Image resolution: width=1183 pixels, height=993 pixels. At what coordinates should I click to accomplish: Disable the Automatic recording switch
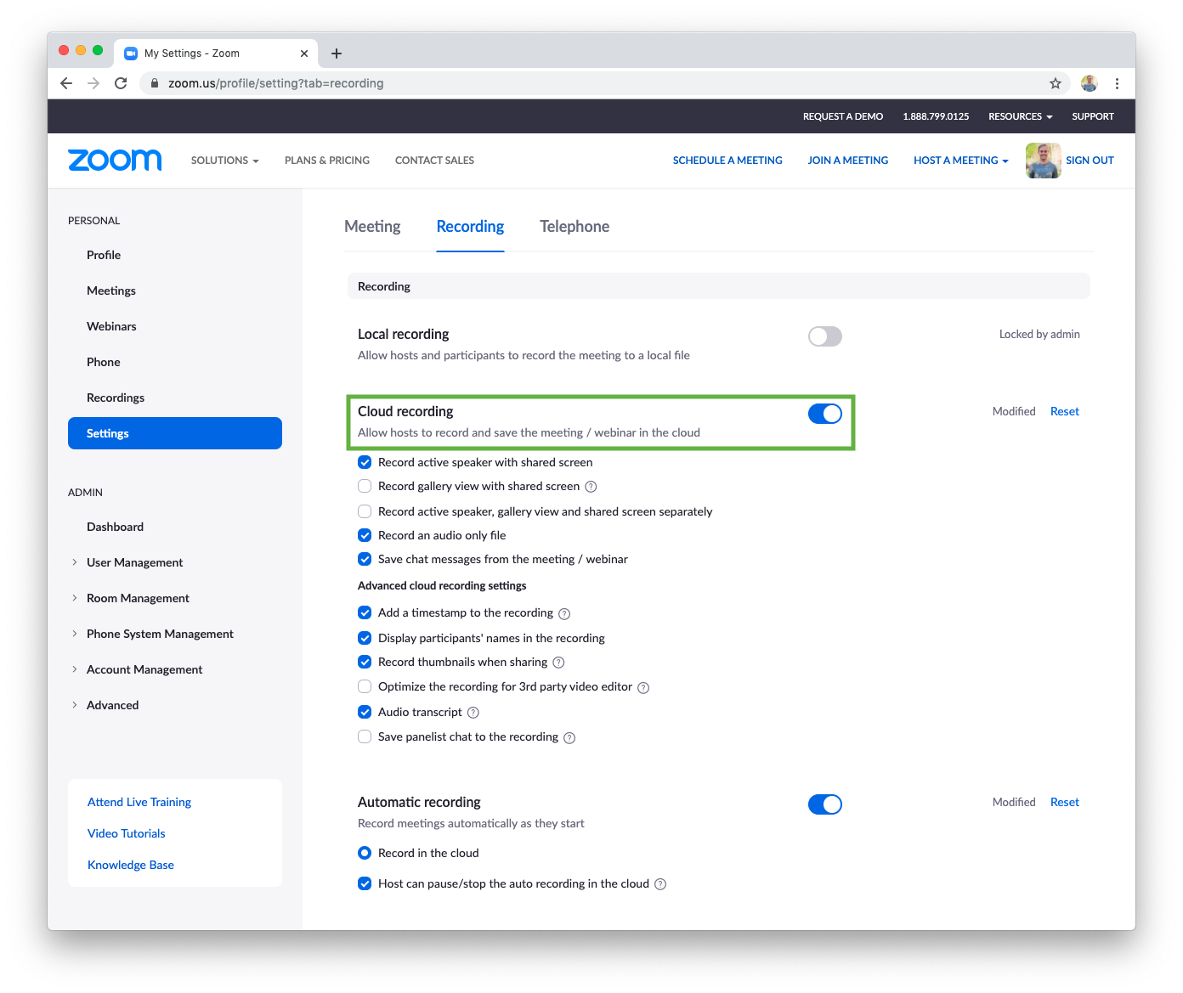coord(824,804)
